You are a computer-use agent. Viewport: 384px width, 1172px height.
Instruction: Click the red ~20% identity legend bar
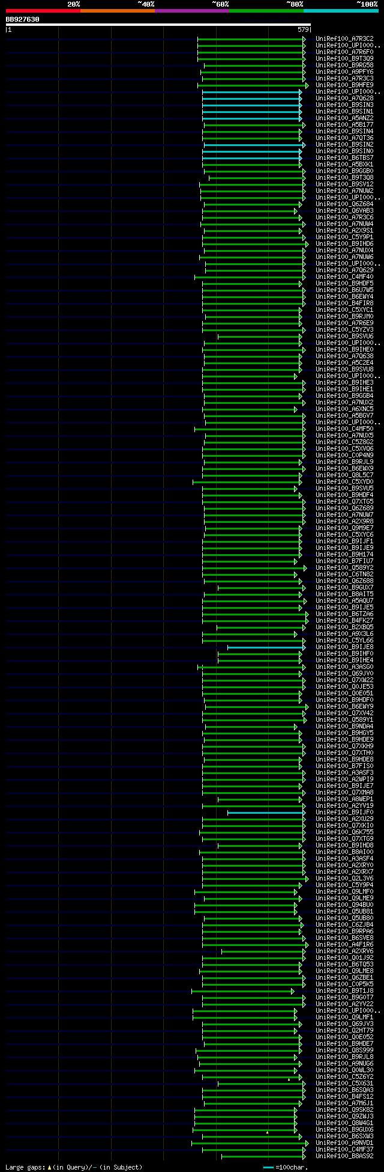point(43,11)
